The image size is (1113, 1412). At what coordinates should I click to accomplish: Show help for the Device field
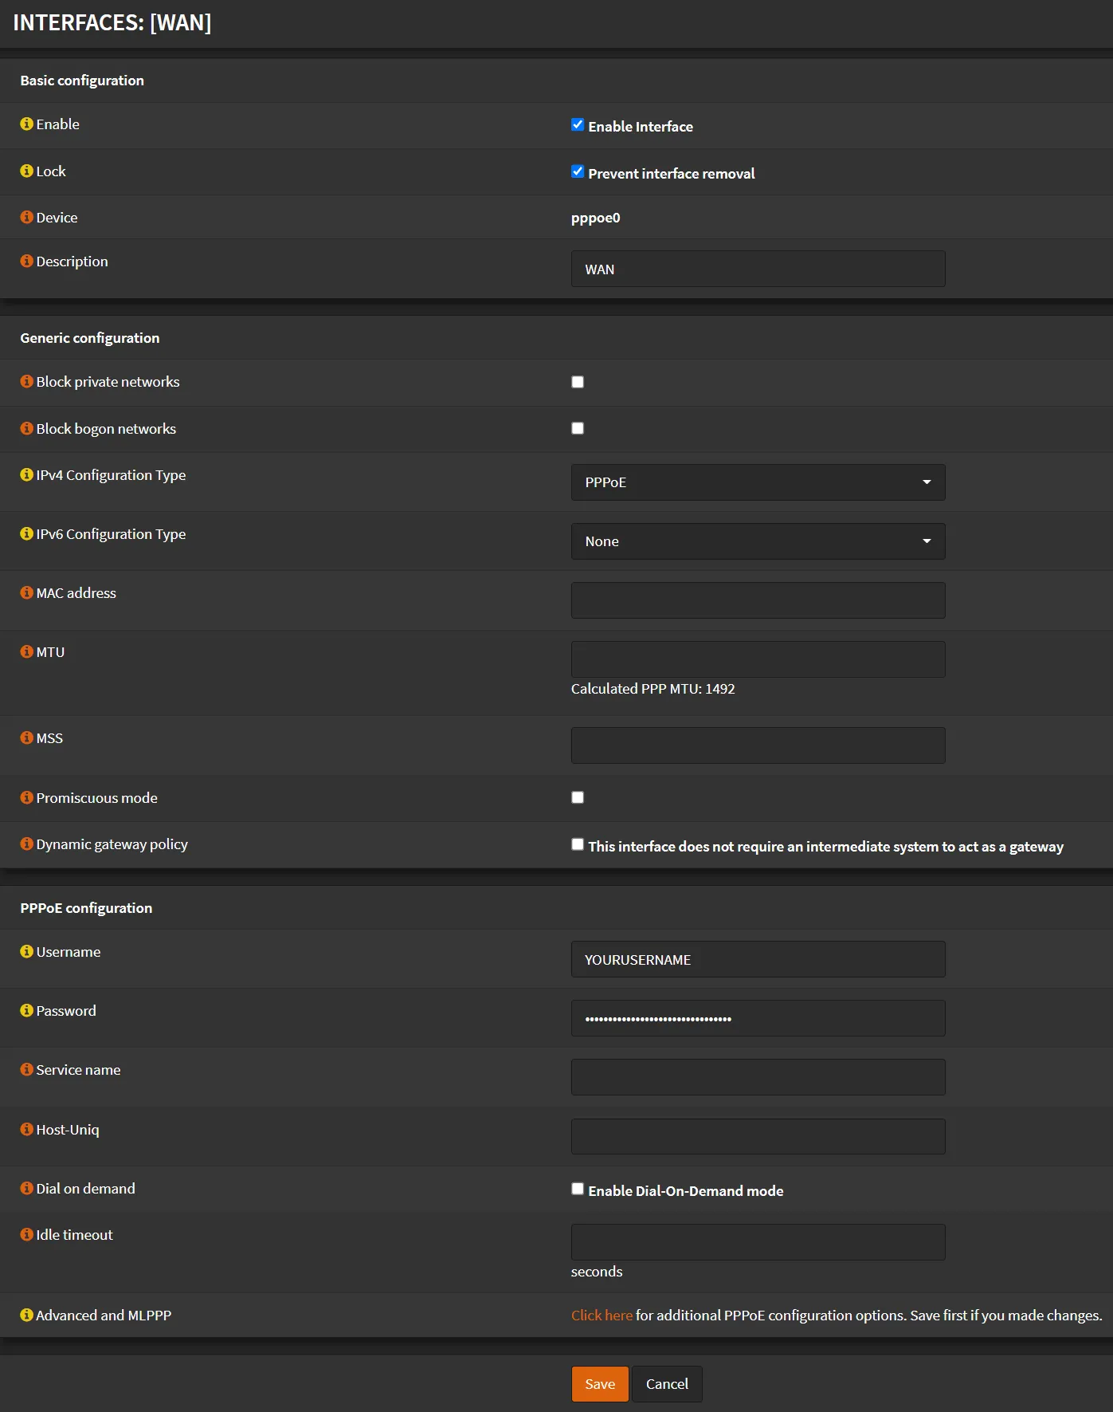click(x=26, y=218)
